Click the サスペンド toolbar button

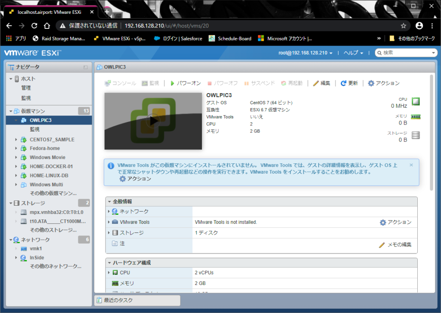259,83
